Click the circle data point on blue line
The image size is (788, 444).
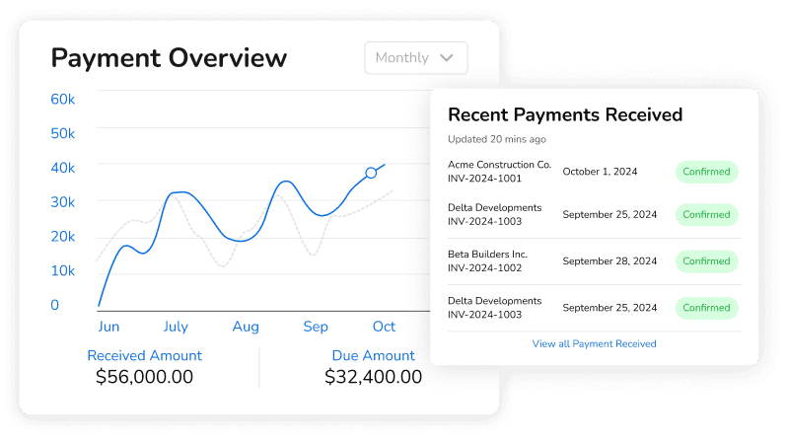(371, 173)
